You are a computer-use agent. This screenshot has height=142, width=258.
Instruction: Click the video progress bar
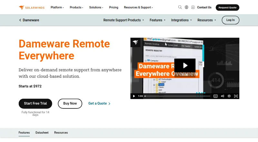(x=177, y=96)
